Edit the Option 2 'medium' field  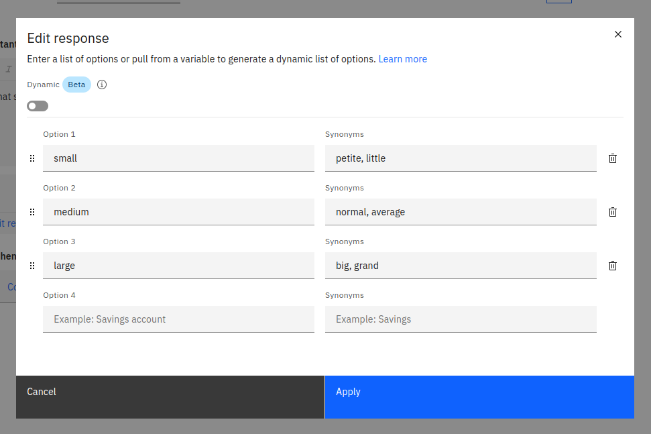coord(178,212)
